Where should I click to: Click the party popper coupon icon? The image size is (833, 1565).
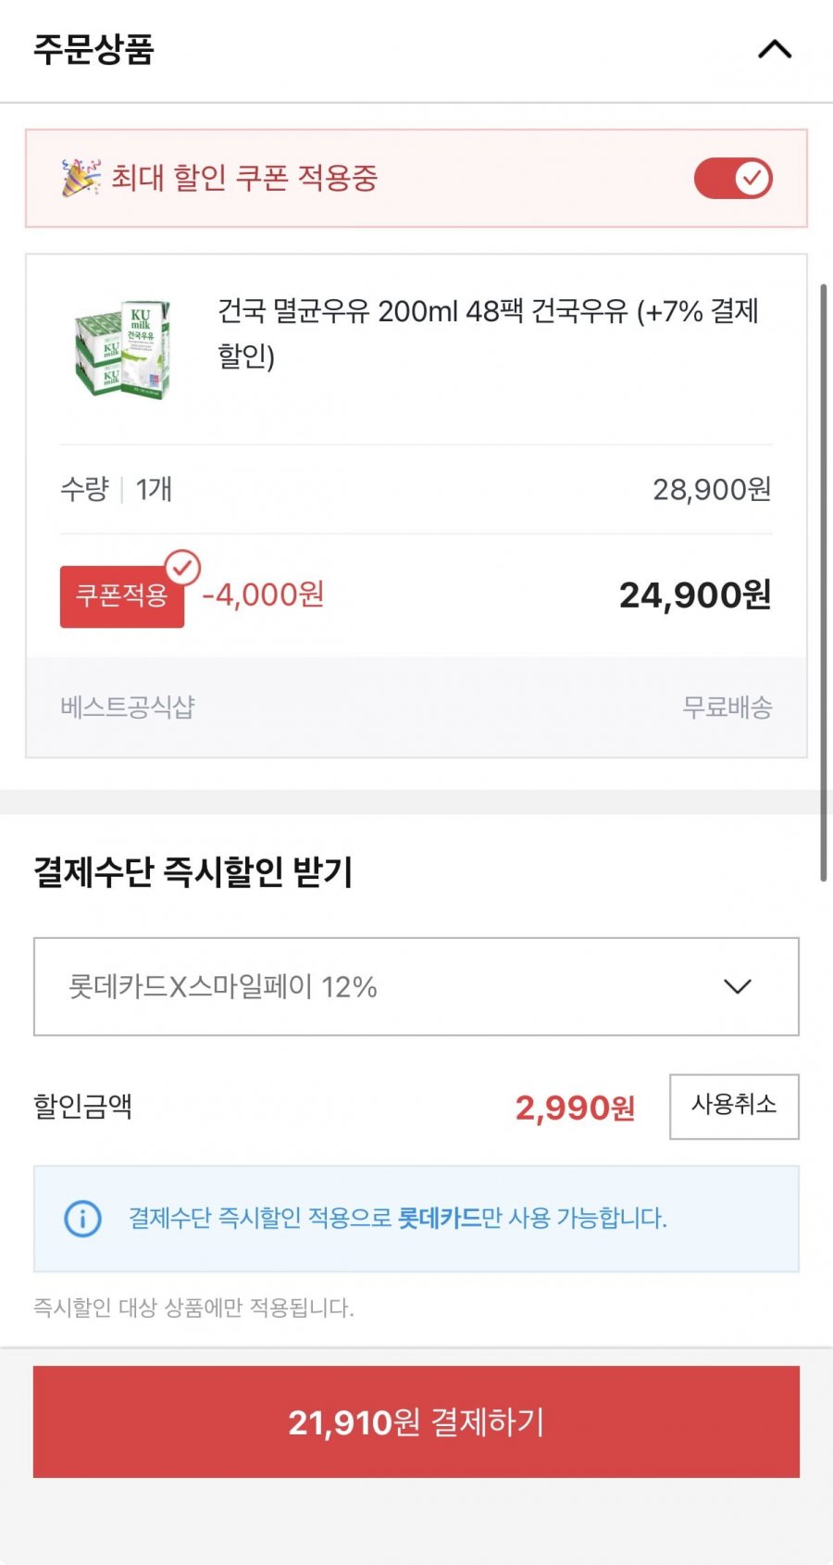point(80,178)
